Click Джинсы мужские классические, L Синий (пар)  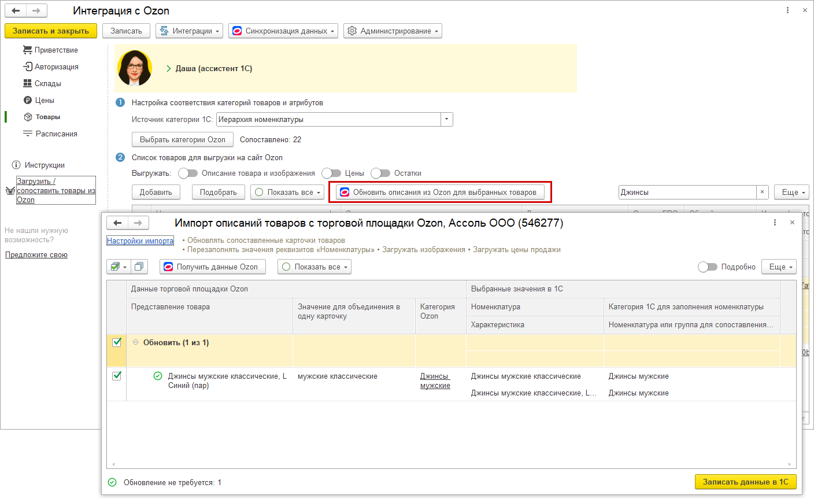(x=227, y=380)
